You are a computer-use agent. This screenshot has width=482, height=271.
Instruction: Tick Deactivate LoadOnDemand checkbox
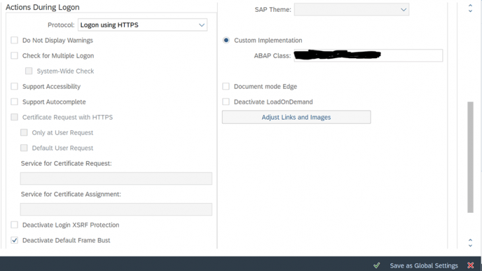226,102
